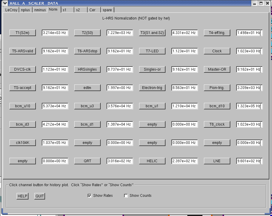Maximize the Hall A Scaler Data window
272x216 pixels.
pos(261,3)
